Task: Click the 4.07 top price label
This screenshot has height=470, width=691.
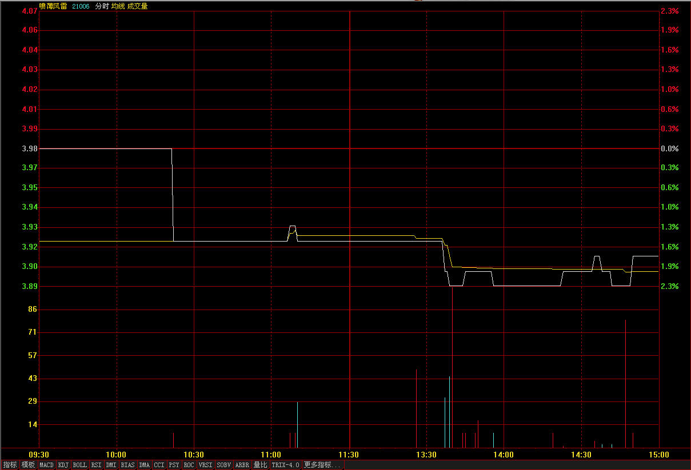Action: 30,11
